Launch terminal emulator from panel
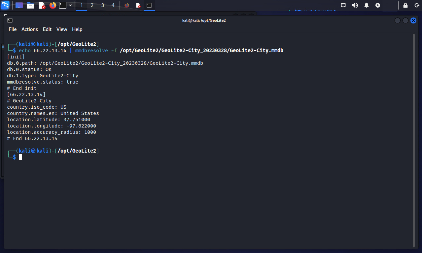Screen dimensions: 422x253 [63, 5]
